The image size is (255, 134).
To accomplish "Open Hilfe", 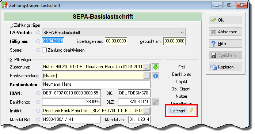I will point(225,44).
